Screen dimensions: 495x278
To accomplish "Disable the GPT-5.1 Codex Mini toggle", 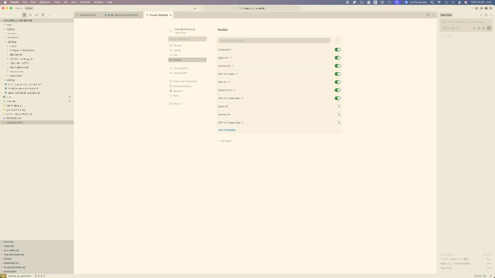I will (x=337, y=98).
